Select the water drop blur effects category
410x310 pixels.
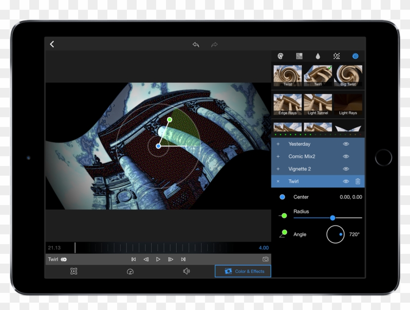coord(318,56)
